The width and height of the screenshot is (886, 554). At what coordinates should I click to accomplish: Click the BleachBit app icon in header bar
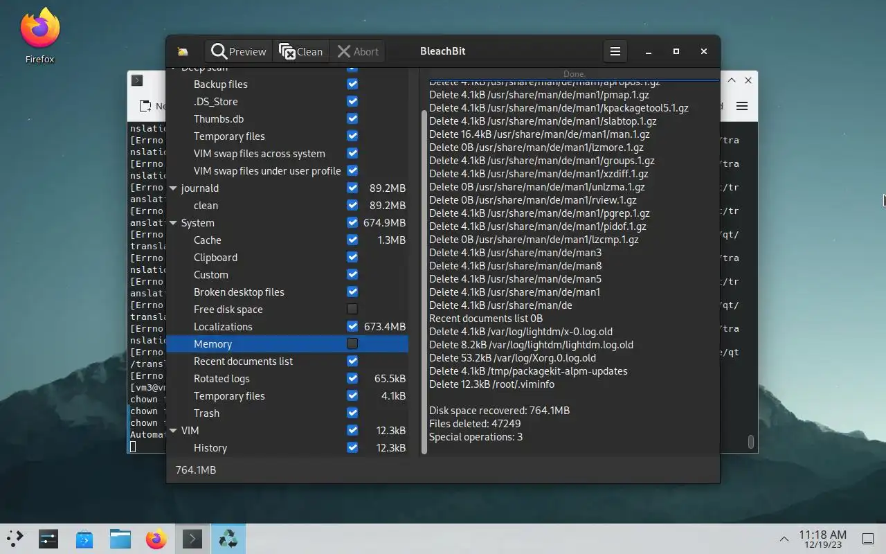pyautogui.click(x=183, y=51)
